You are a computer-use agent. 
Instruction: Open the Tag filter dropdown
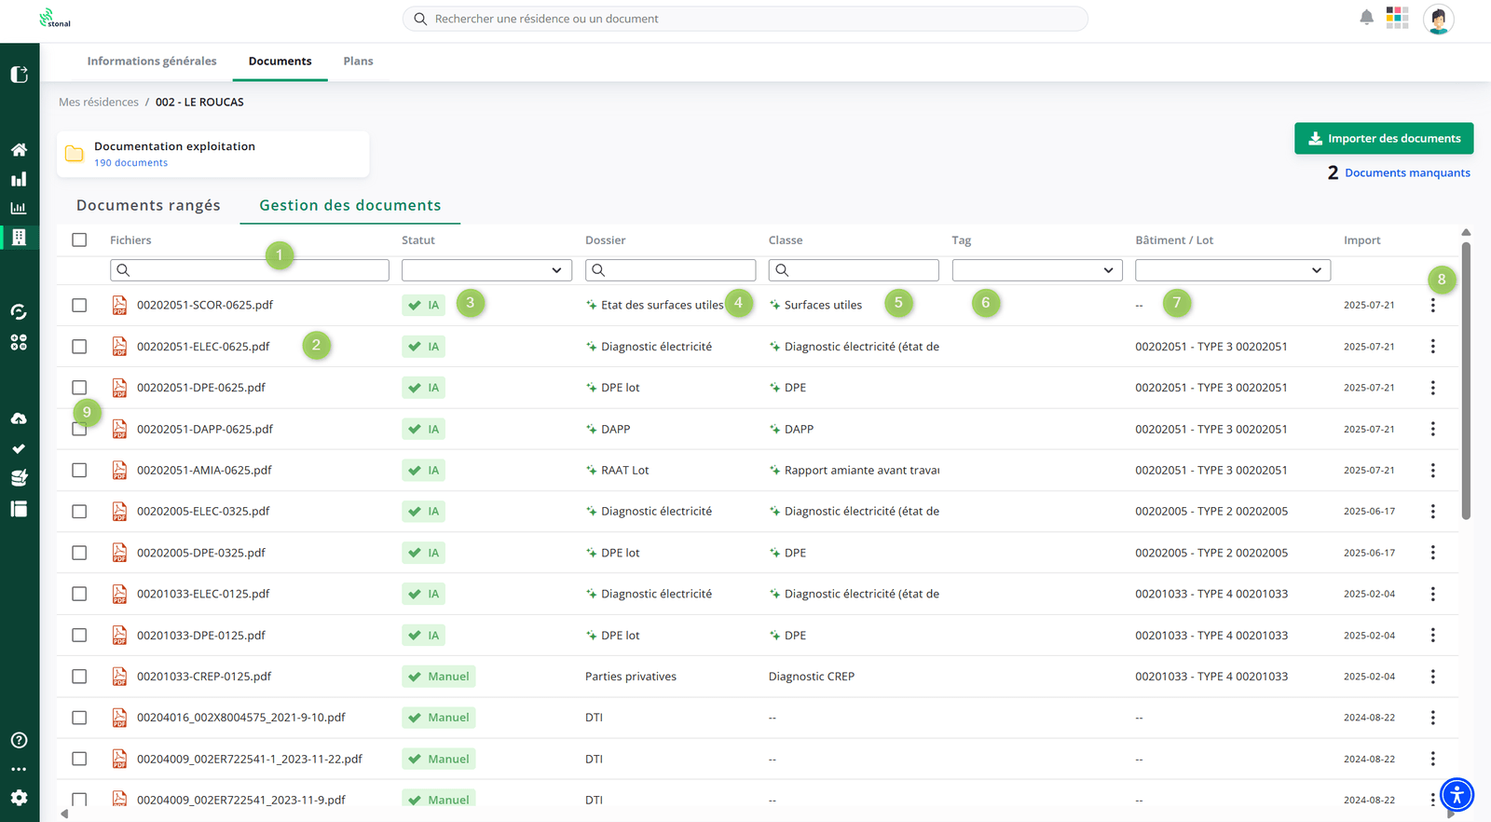1037,270
